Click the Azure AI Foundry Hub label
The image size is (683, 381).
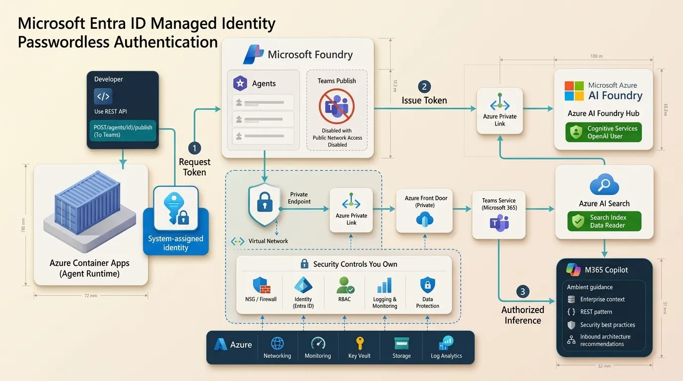604,113
